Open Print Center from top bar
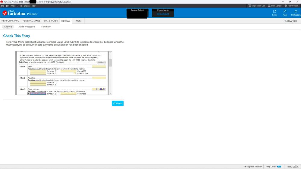The image size is (301, 169). (274, 6)
